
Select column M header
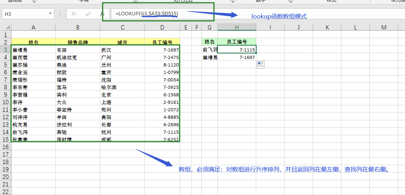(x=384, y=27)
